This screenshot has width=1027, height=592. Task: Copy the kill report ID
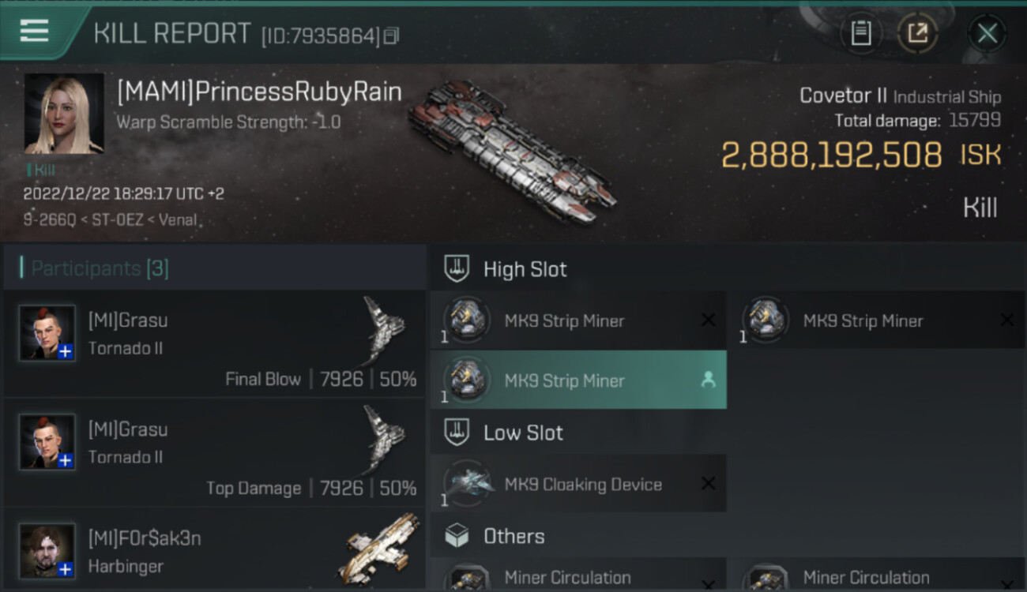[391, 36]
